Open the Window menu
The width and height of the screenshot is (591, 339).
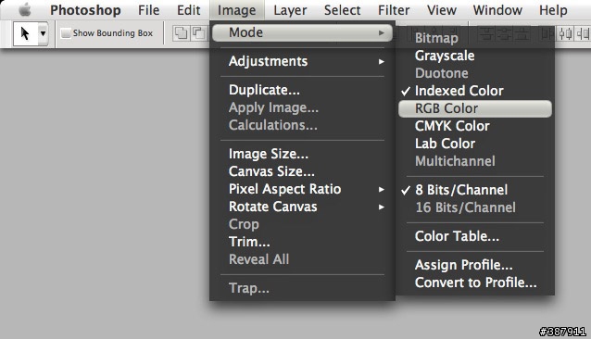pyautogui.click(x=497, y=10)
